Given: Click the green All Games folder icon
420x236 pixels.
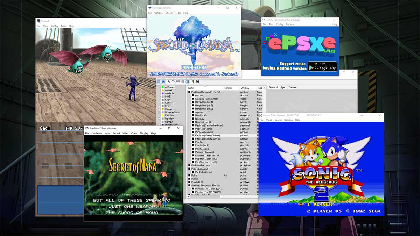Looking at the screenshot, I should pos(162,87).
